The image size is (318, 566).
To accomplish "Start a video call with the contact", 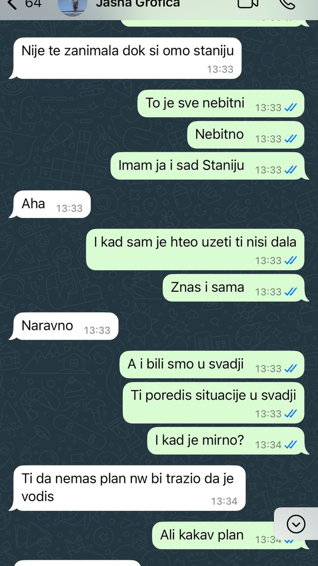I will pos(248,4).
